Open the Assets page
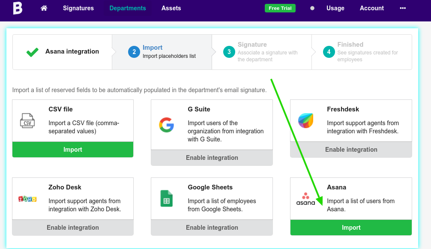431x249 pixels. (171, 8)
